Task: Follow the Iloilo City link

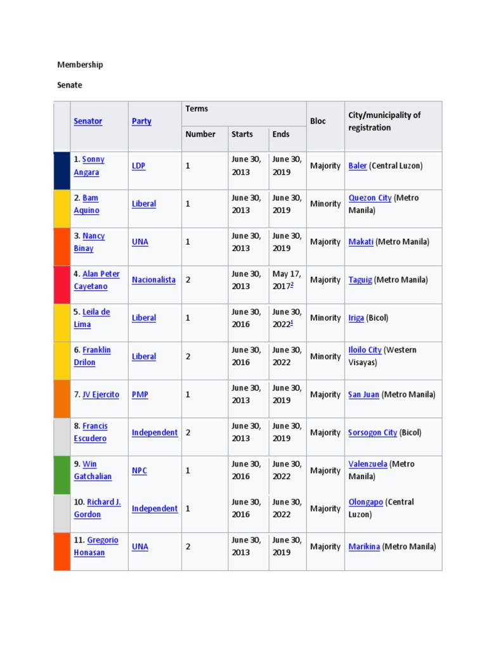Action: [x=365, y=350]
